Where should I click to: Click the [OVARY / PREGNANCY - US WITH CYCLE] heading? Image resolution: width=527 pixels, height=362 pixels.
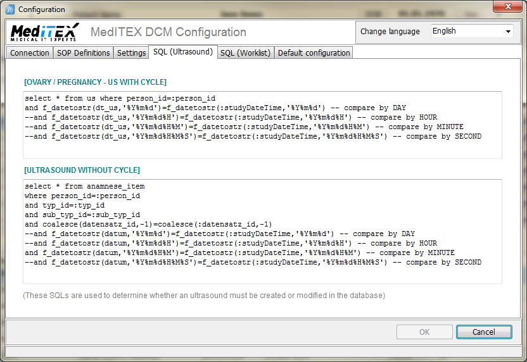[95, 82]
